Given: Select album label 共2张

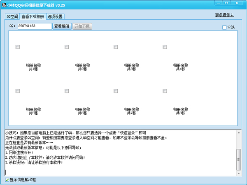Looking at the screenshot, I should [x=82, y=67].
